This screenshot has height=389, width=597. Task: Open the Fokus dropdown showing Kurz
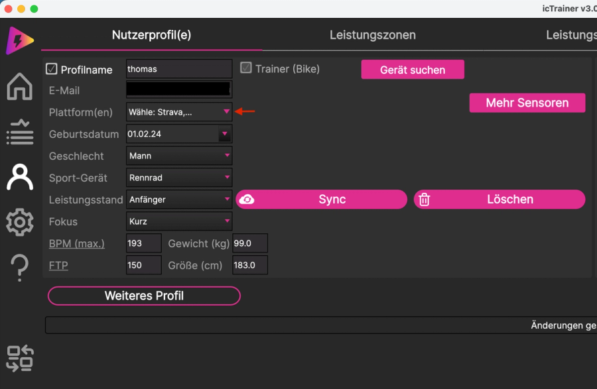point(179,221)
